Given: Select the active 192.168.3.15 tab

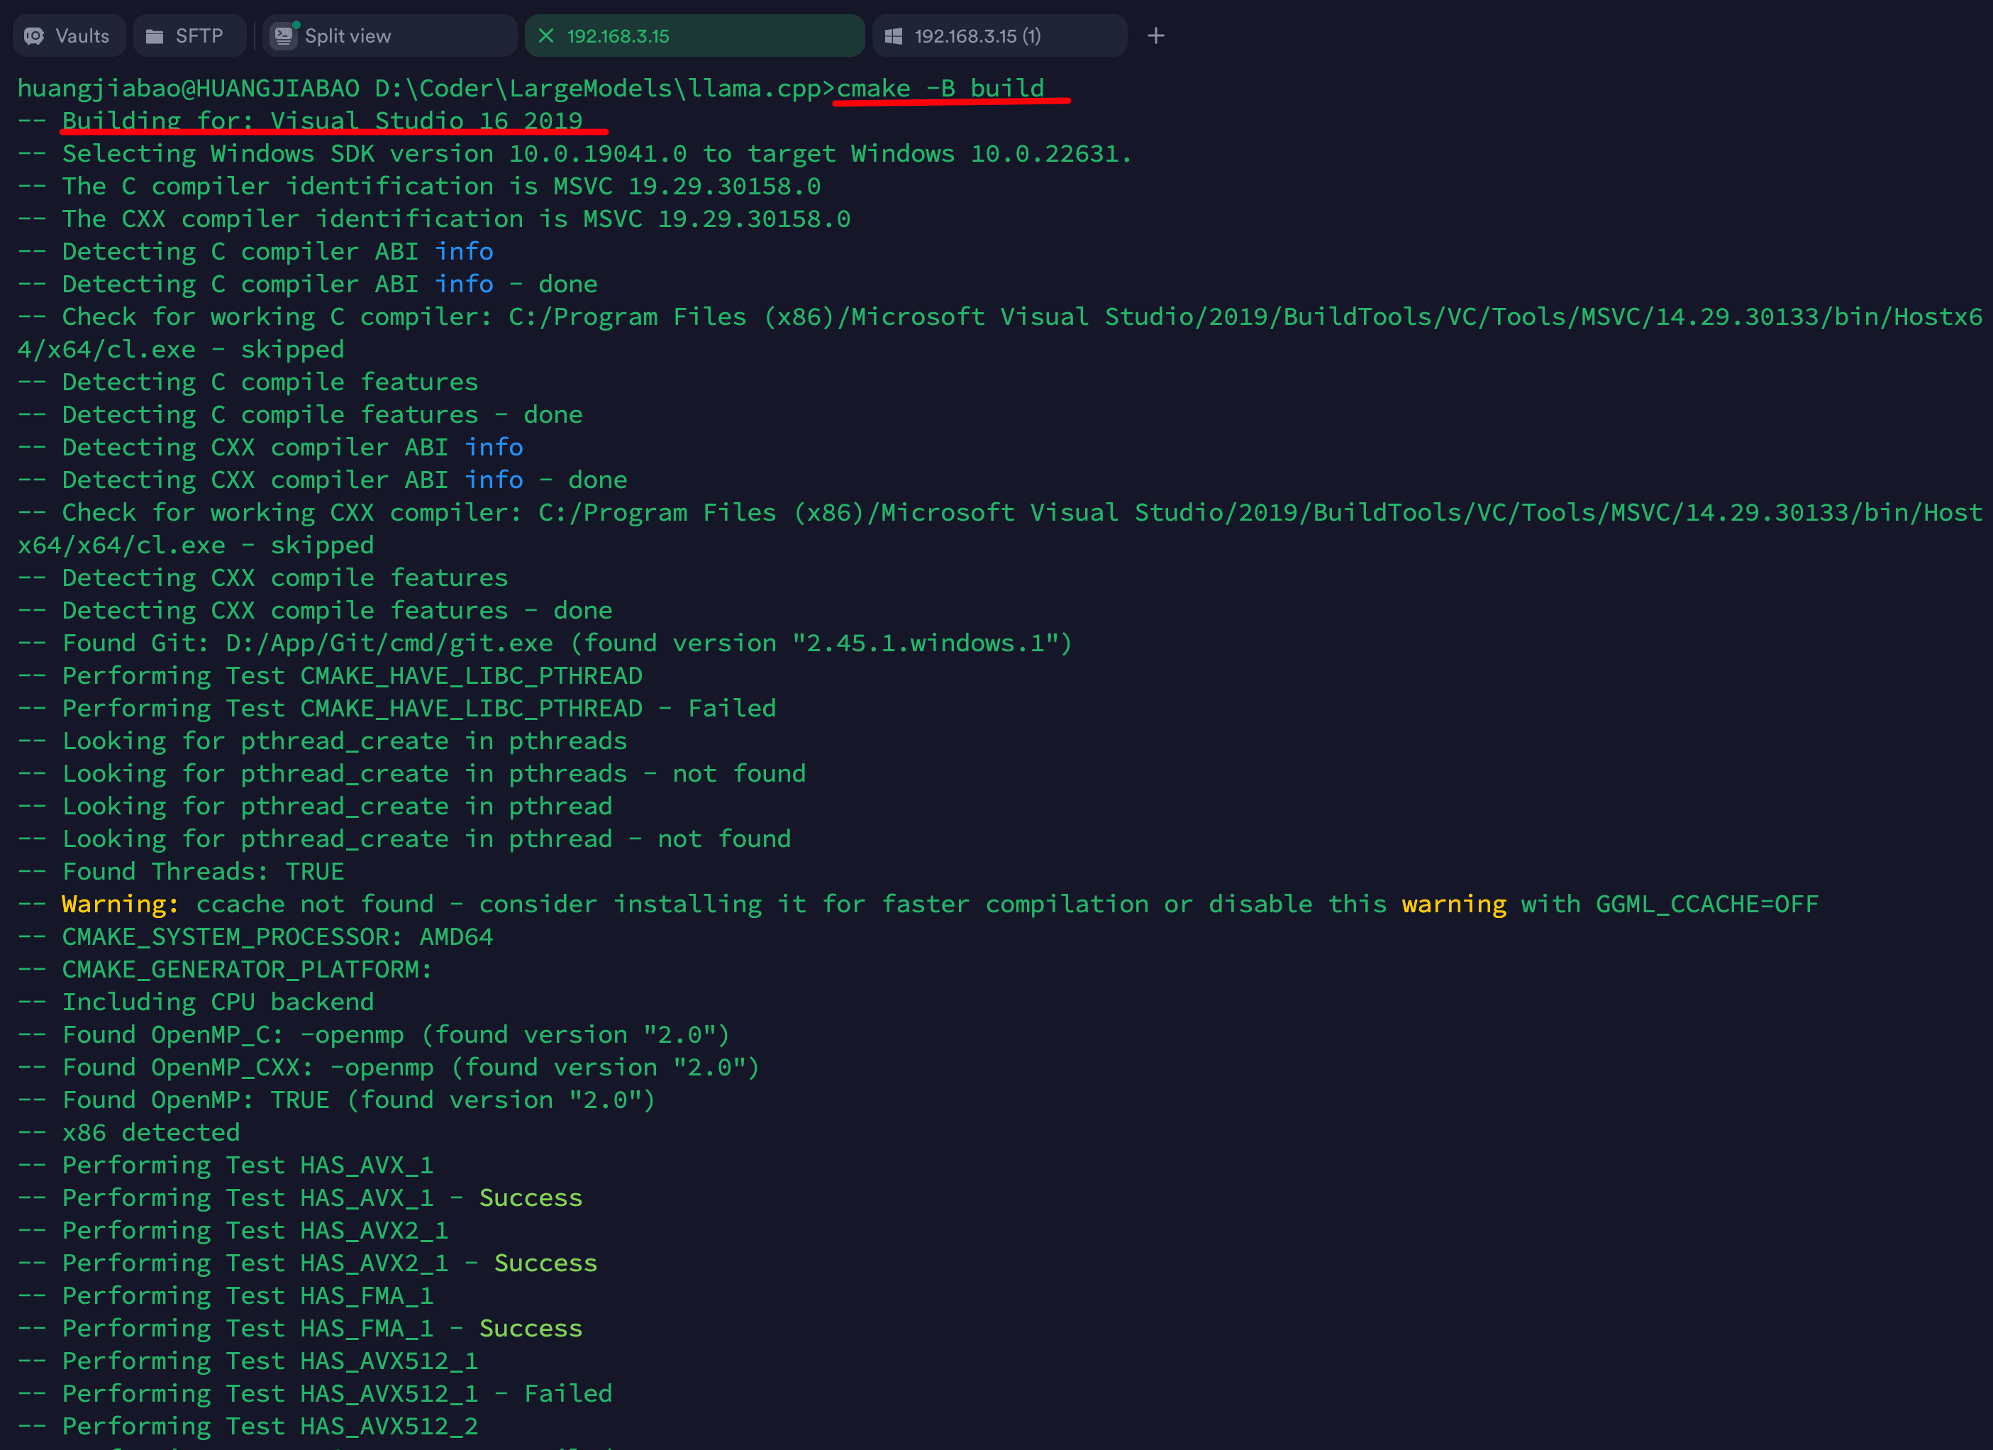Looking at the screenshot, I should coord(694,36).
